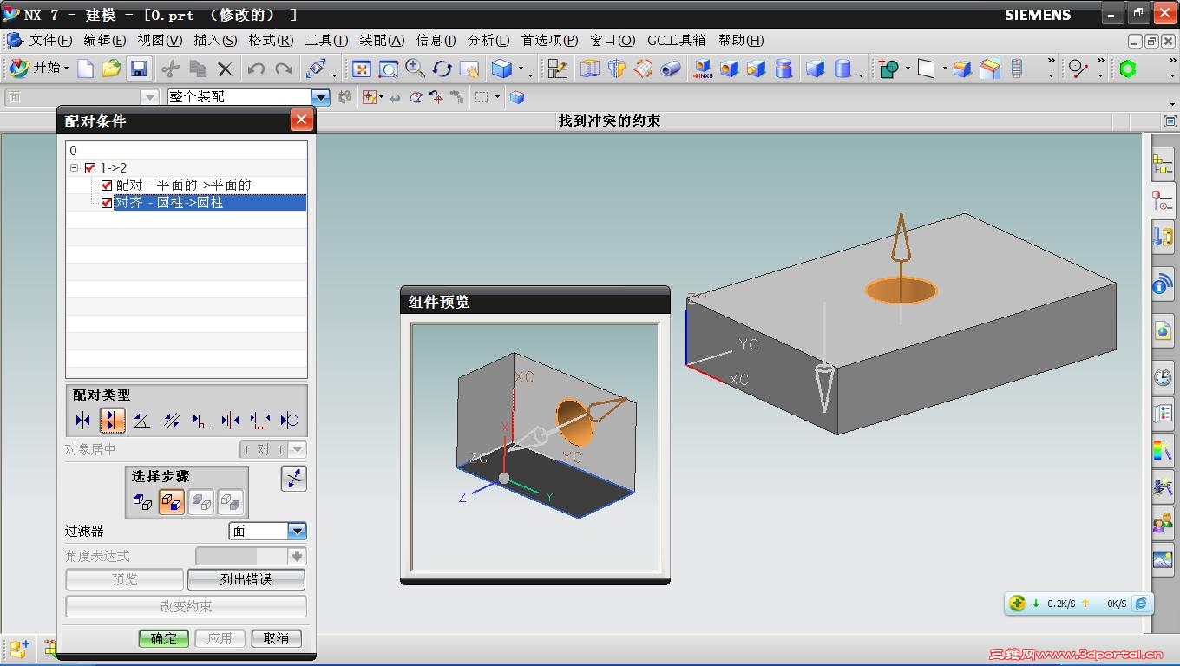1180x666 pixels.
Task: Collapse the 1->2 tree node
Action: (x=75, y=167)
